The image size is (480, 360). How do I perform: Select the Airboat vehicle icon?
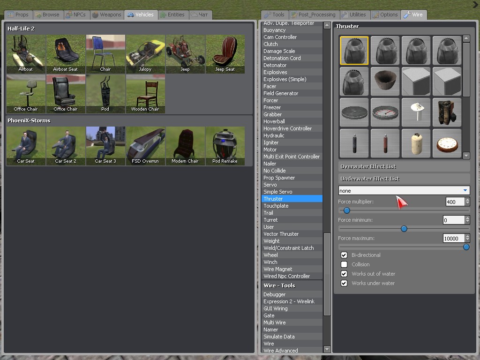[26, 53]
